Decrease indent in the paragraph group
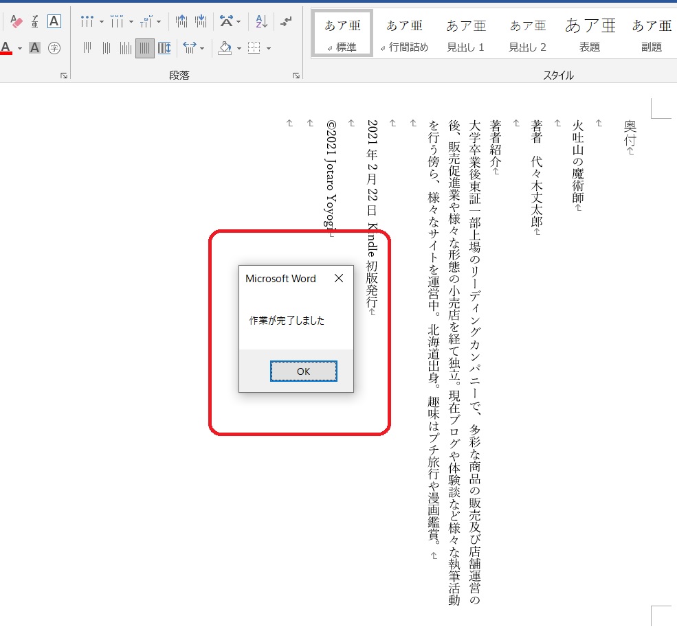 coord(181,22)
